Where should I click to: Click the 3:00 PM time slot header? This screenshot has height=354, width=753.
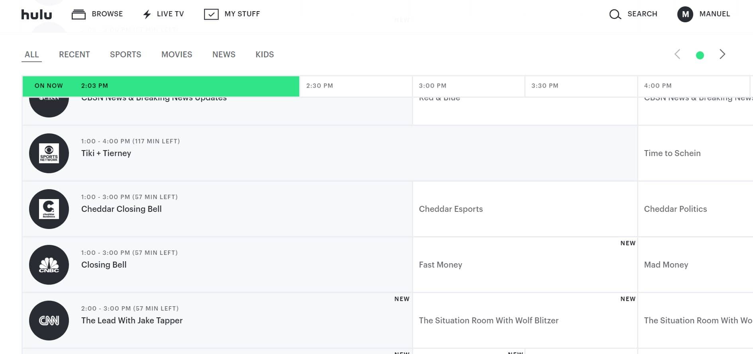pyautogui.click(x=469, y=86)
